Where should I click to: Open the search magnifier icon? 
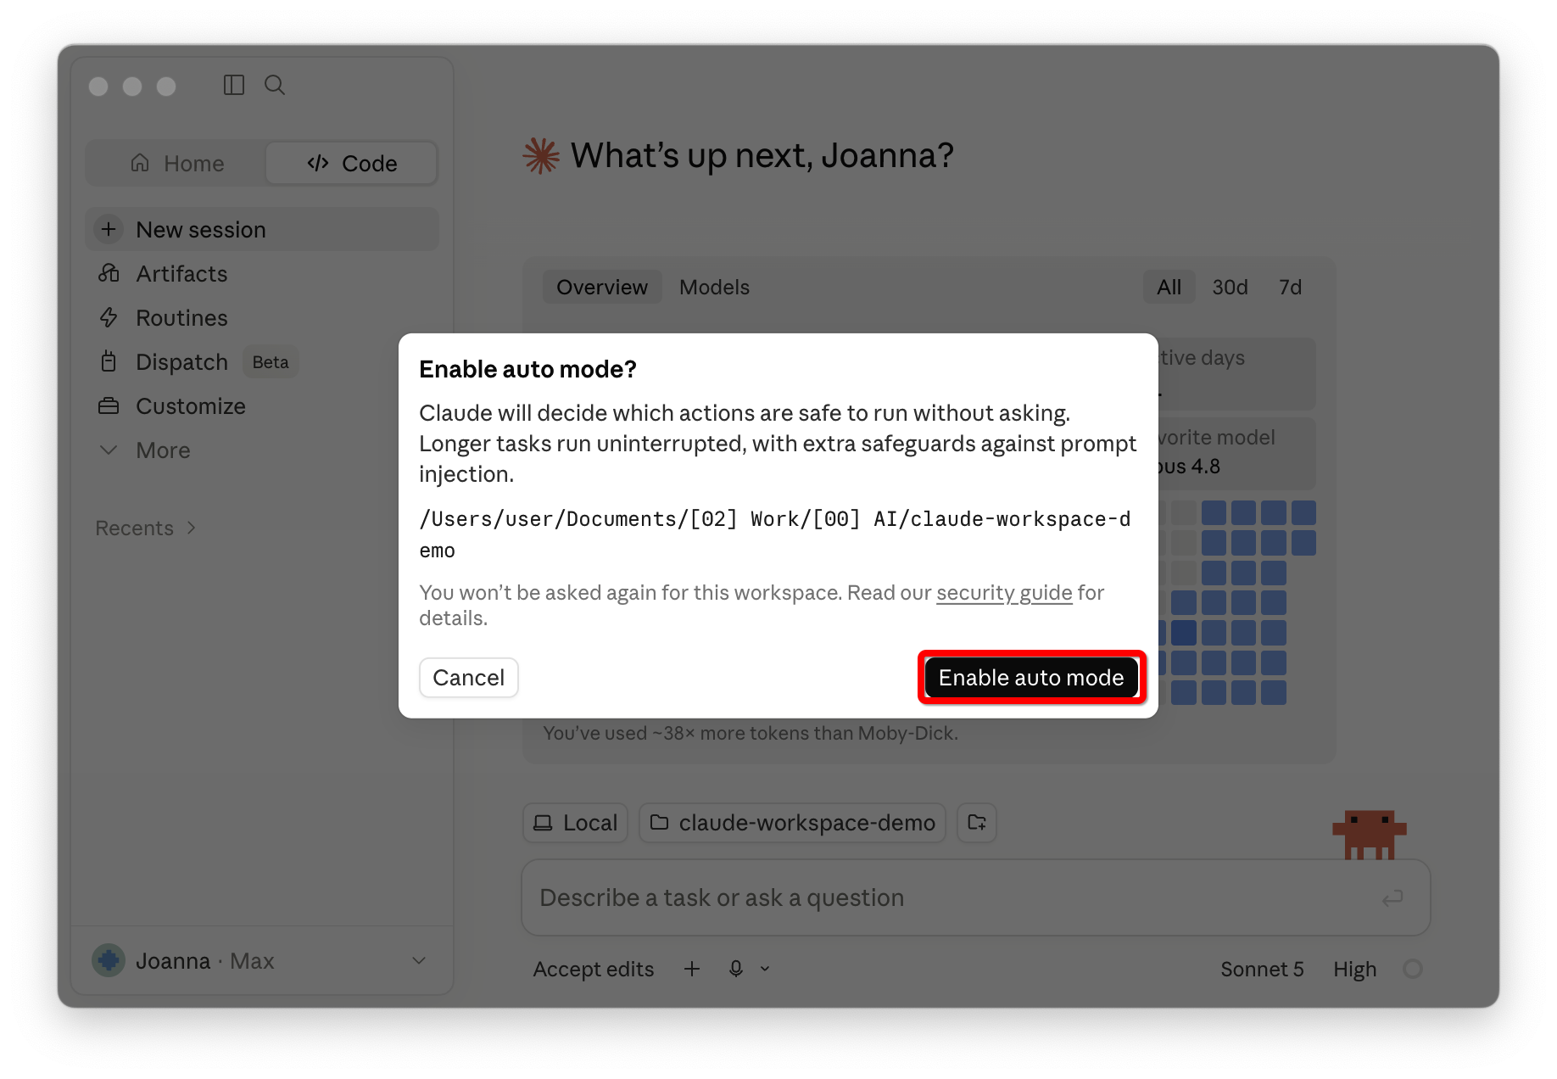[x=275, y=85]
